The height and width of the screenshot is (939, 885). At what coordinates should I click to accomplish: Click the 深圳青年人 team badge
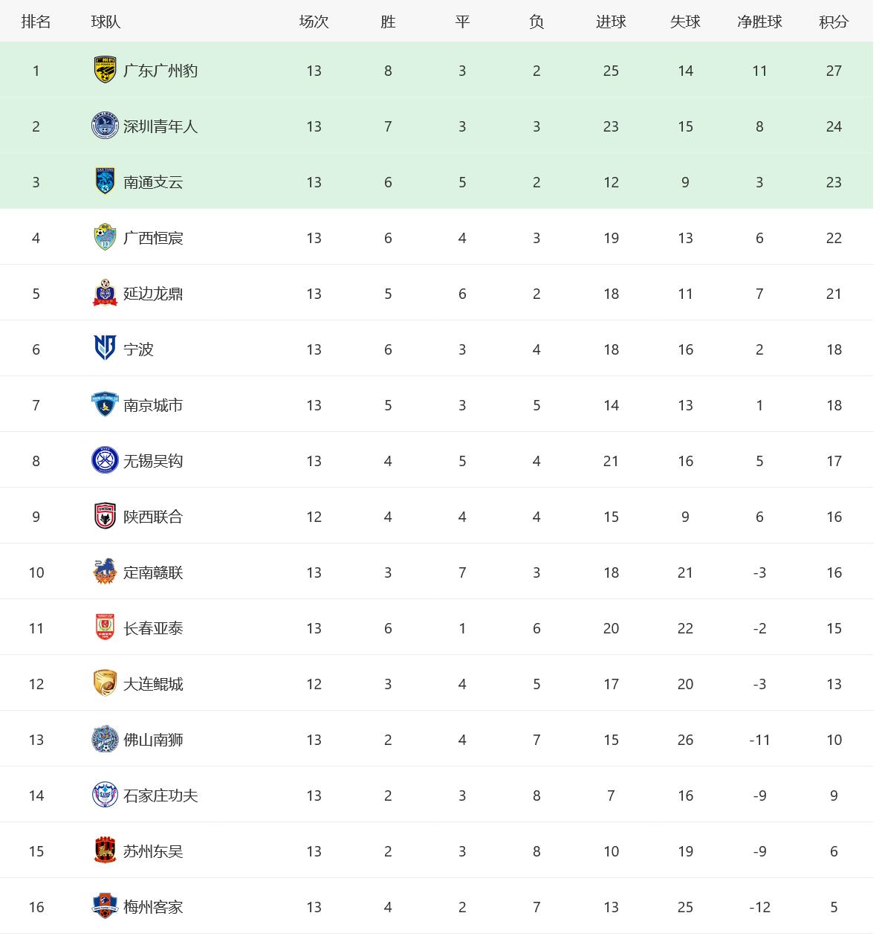tap(105, 126)
